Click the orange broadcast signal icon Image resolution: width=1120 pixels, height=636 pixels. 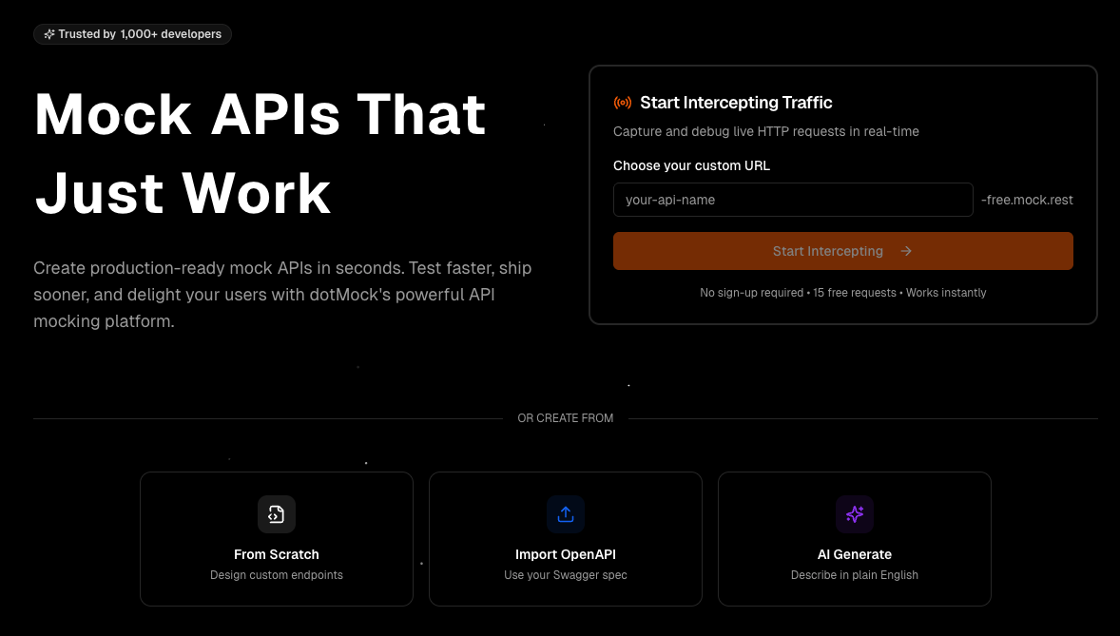point(623,103)
